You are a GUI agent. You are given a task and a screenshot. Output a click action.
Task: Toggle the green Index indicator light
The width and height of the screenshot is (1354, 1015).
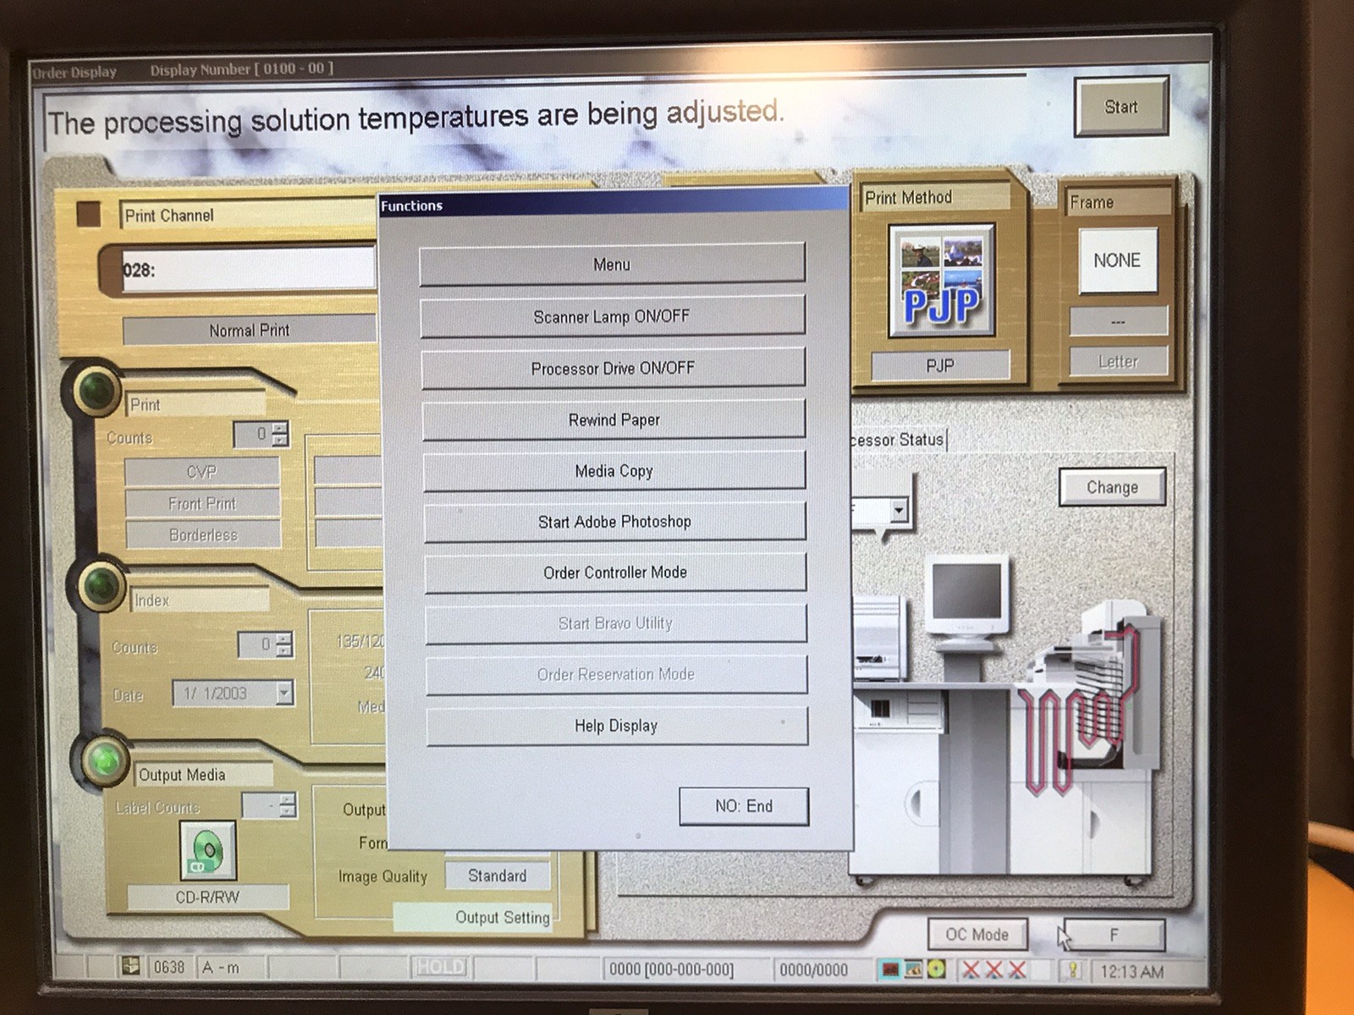pos(102,584)
